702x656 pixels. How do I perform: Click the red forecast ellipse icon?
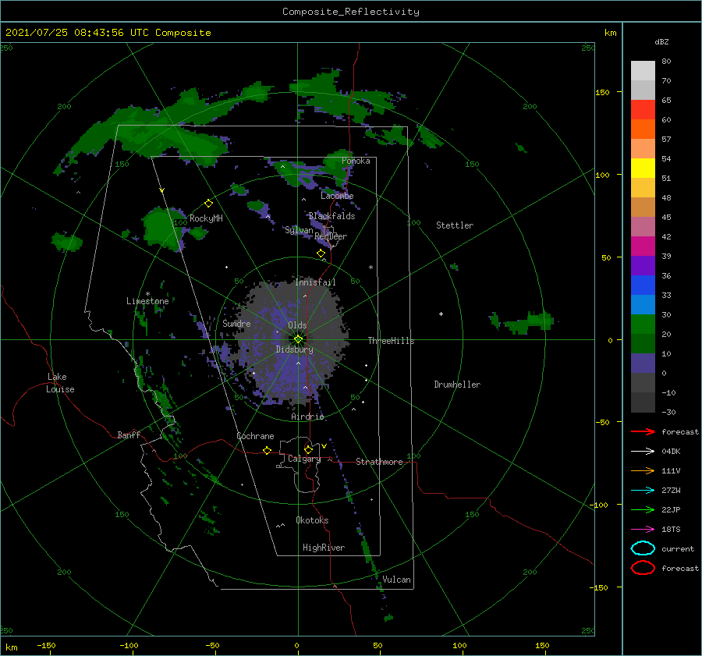[x=643, y=568]
